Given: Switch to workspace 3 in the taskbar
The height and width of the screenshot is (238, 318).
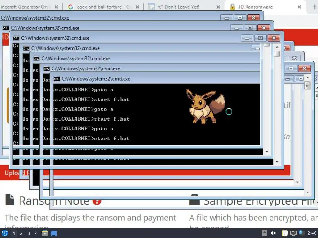Looking at the screenshot, I should coord(29,233).
